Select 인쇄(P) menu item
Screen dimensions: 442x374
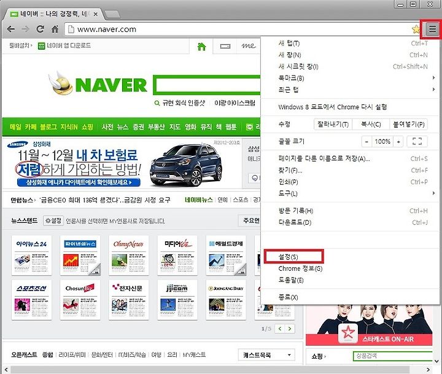(x=349, y=182)
